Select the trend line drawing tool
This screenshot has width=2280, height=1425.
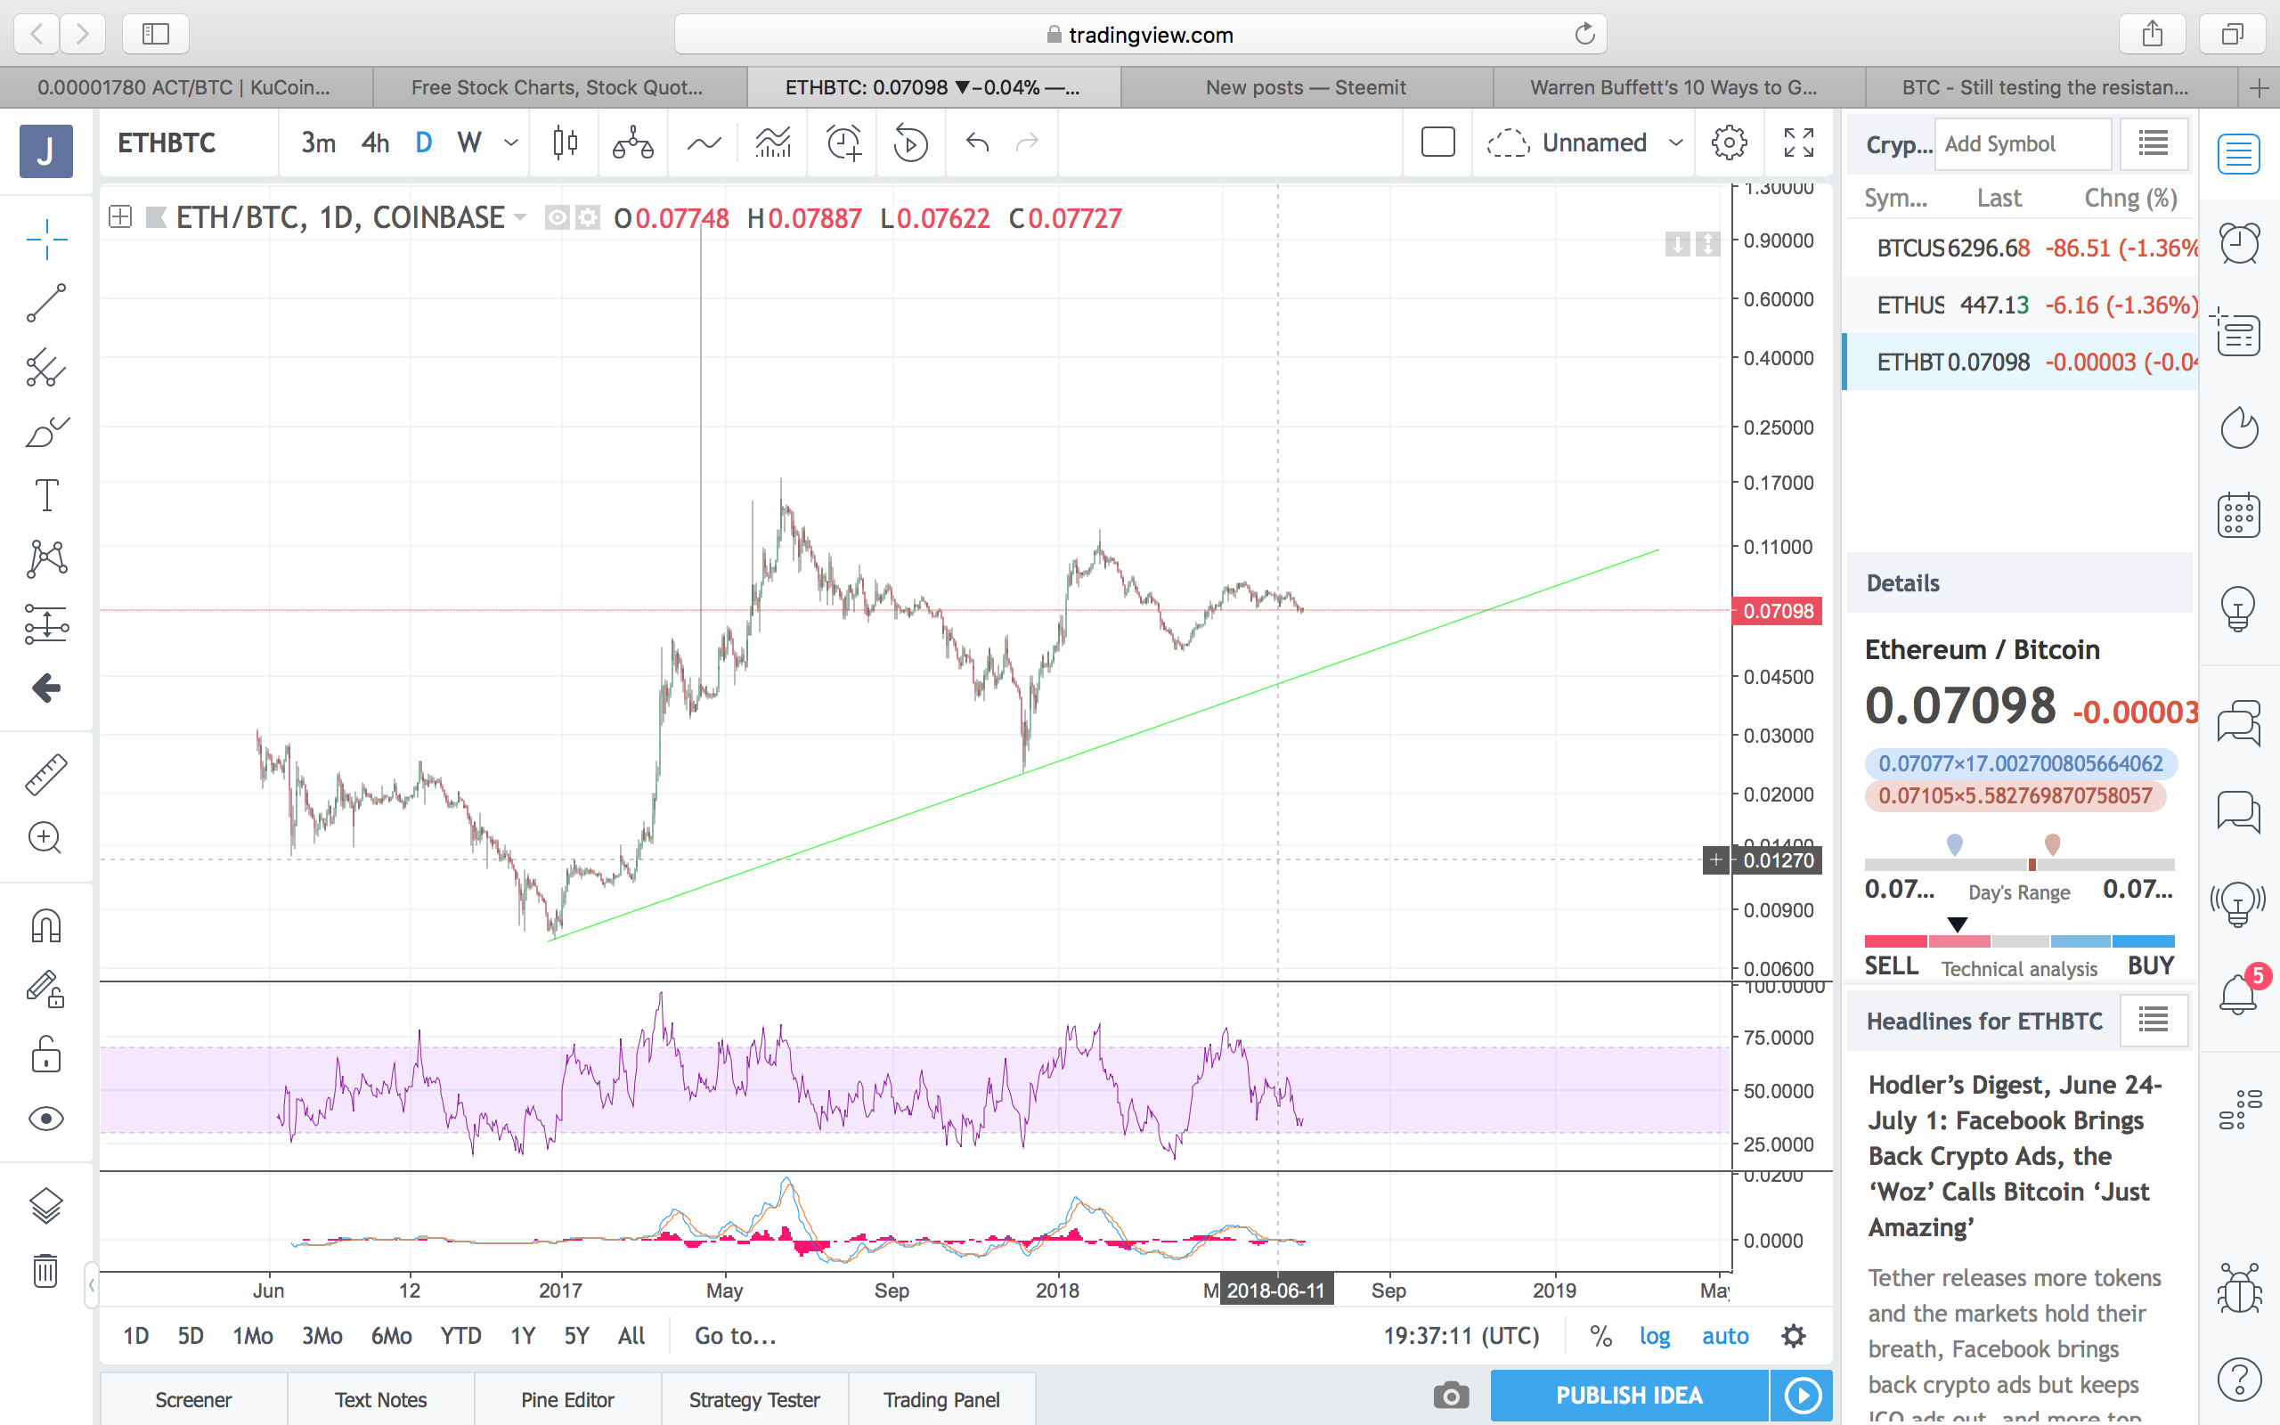(x=45, y=304)
